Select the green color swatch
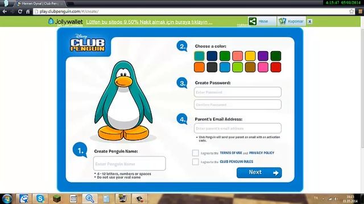364x204 pixels. pyautogui.click(x=225, y=56)
